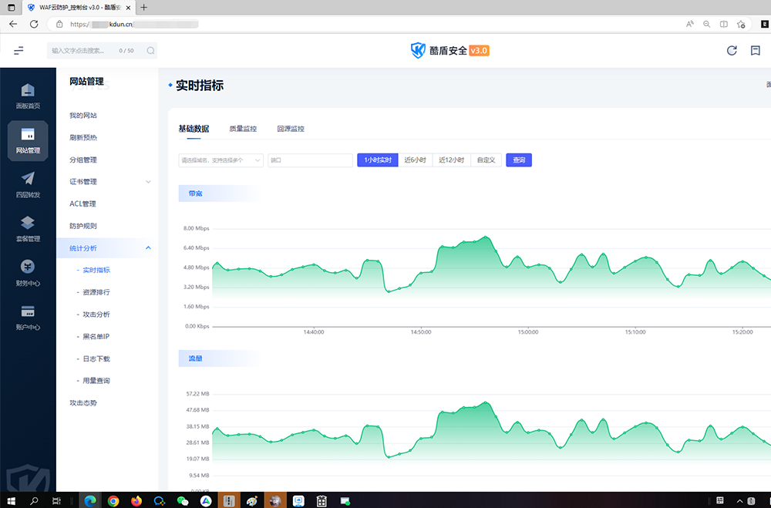
Task: Click the Task View icon in the taskbar
Action: [x=57, y=500]
